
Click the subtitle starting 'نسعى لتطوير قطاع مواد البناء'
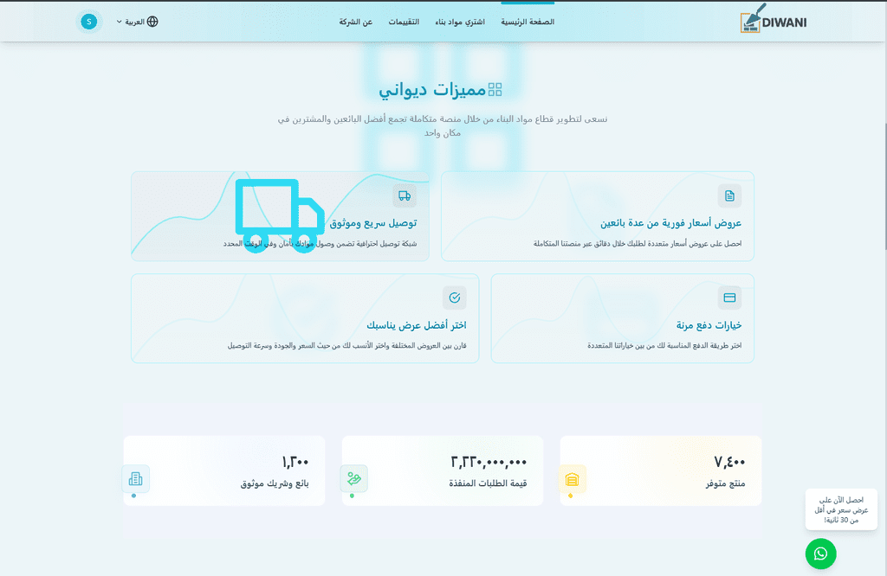(x=443, y=126)
